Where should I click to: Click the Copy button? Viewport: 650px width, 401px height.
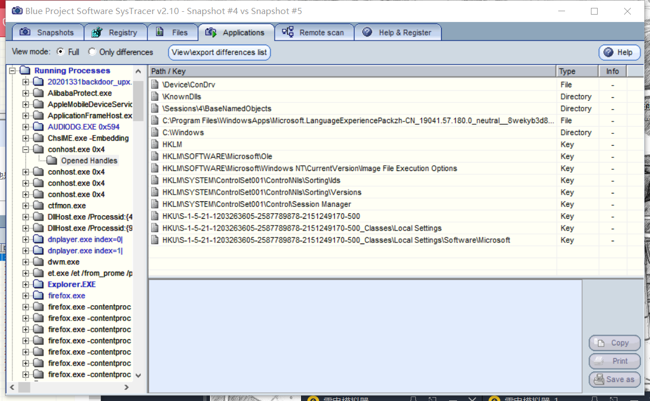(615, 343)
